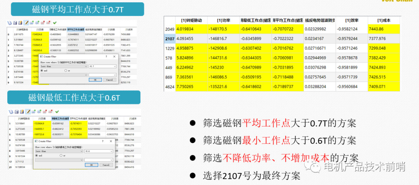419x185 pixels.
Task: Click the delete row icon under the 0.6T heading
Action: [x=45, y=112]
